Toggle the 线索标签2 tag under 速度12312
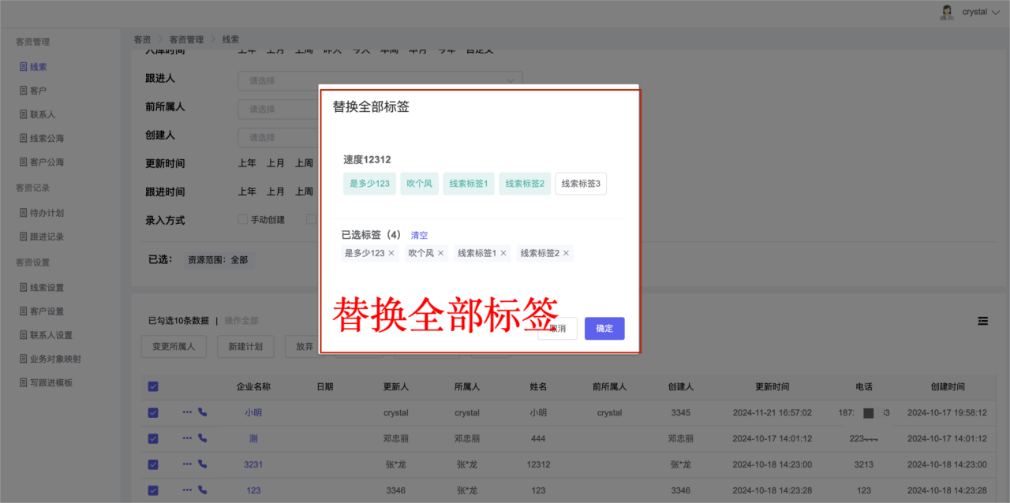Viewport: 1010px width, 503px height. pos(525,184)
